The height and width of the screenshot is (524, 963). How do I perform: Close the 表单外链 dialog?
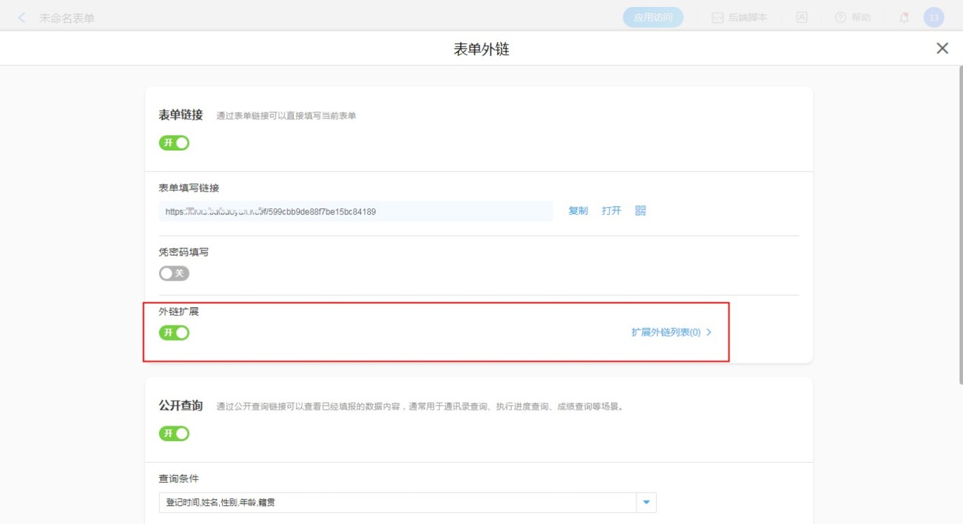pos(942,48)
